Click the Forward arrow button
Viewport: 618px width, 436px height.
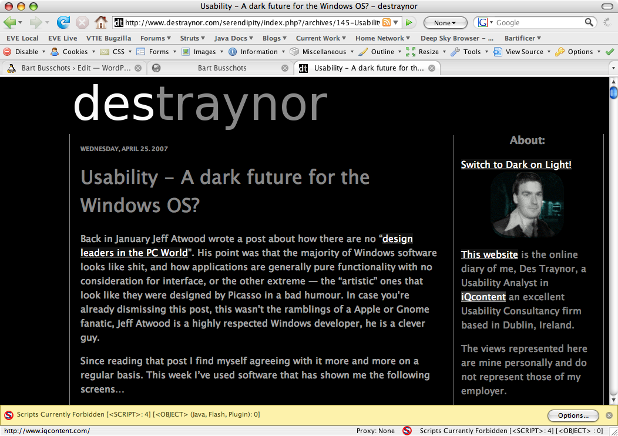click(x=35, y=22)
